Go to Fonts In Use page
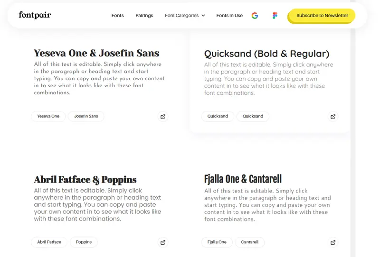 [229, 16]
